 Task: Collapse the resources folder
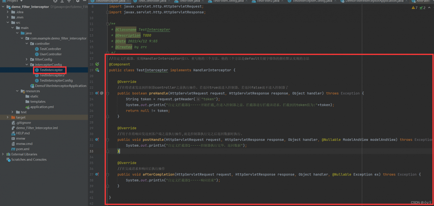click(x=17, y=91)
